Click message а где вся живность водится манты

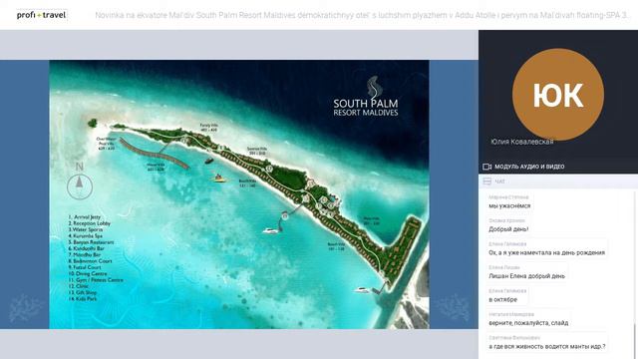tap(547, 346)
